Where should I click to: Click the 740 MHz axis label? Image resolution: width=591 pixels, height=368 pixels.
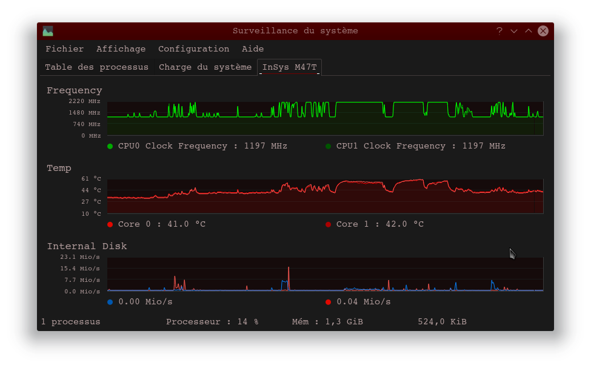[87, 124]
